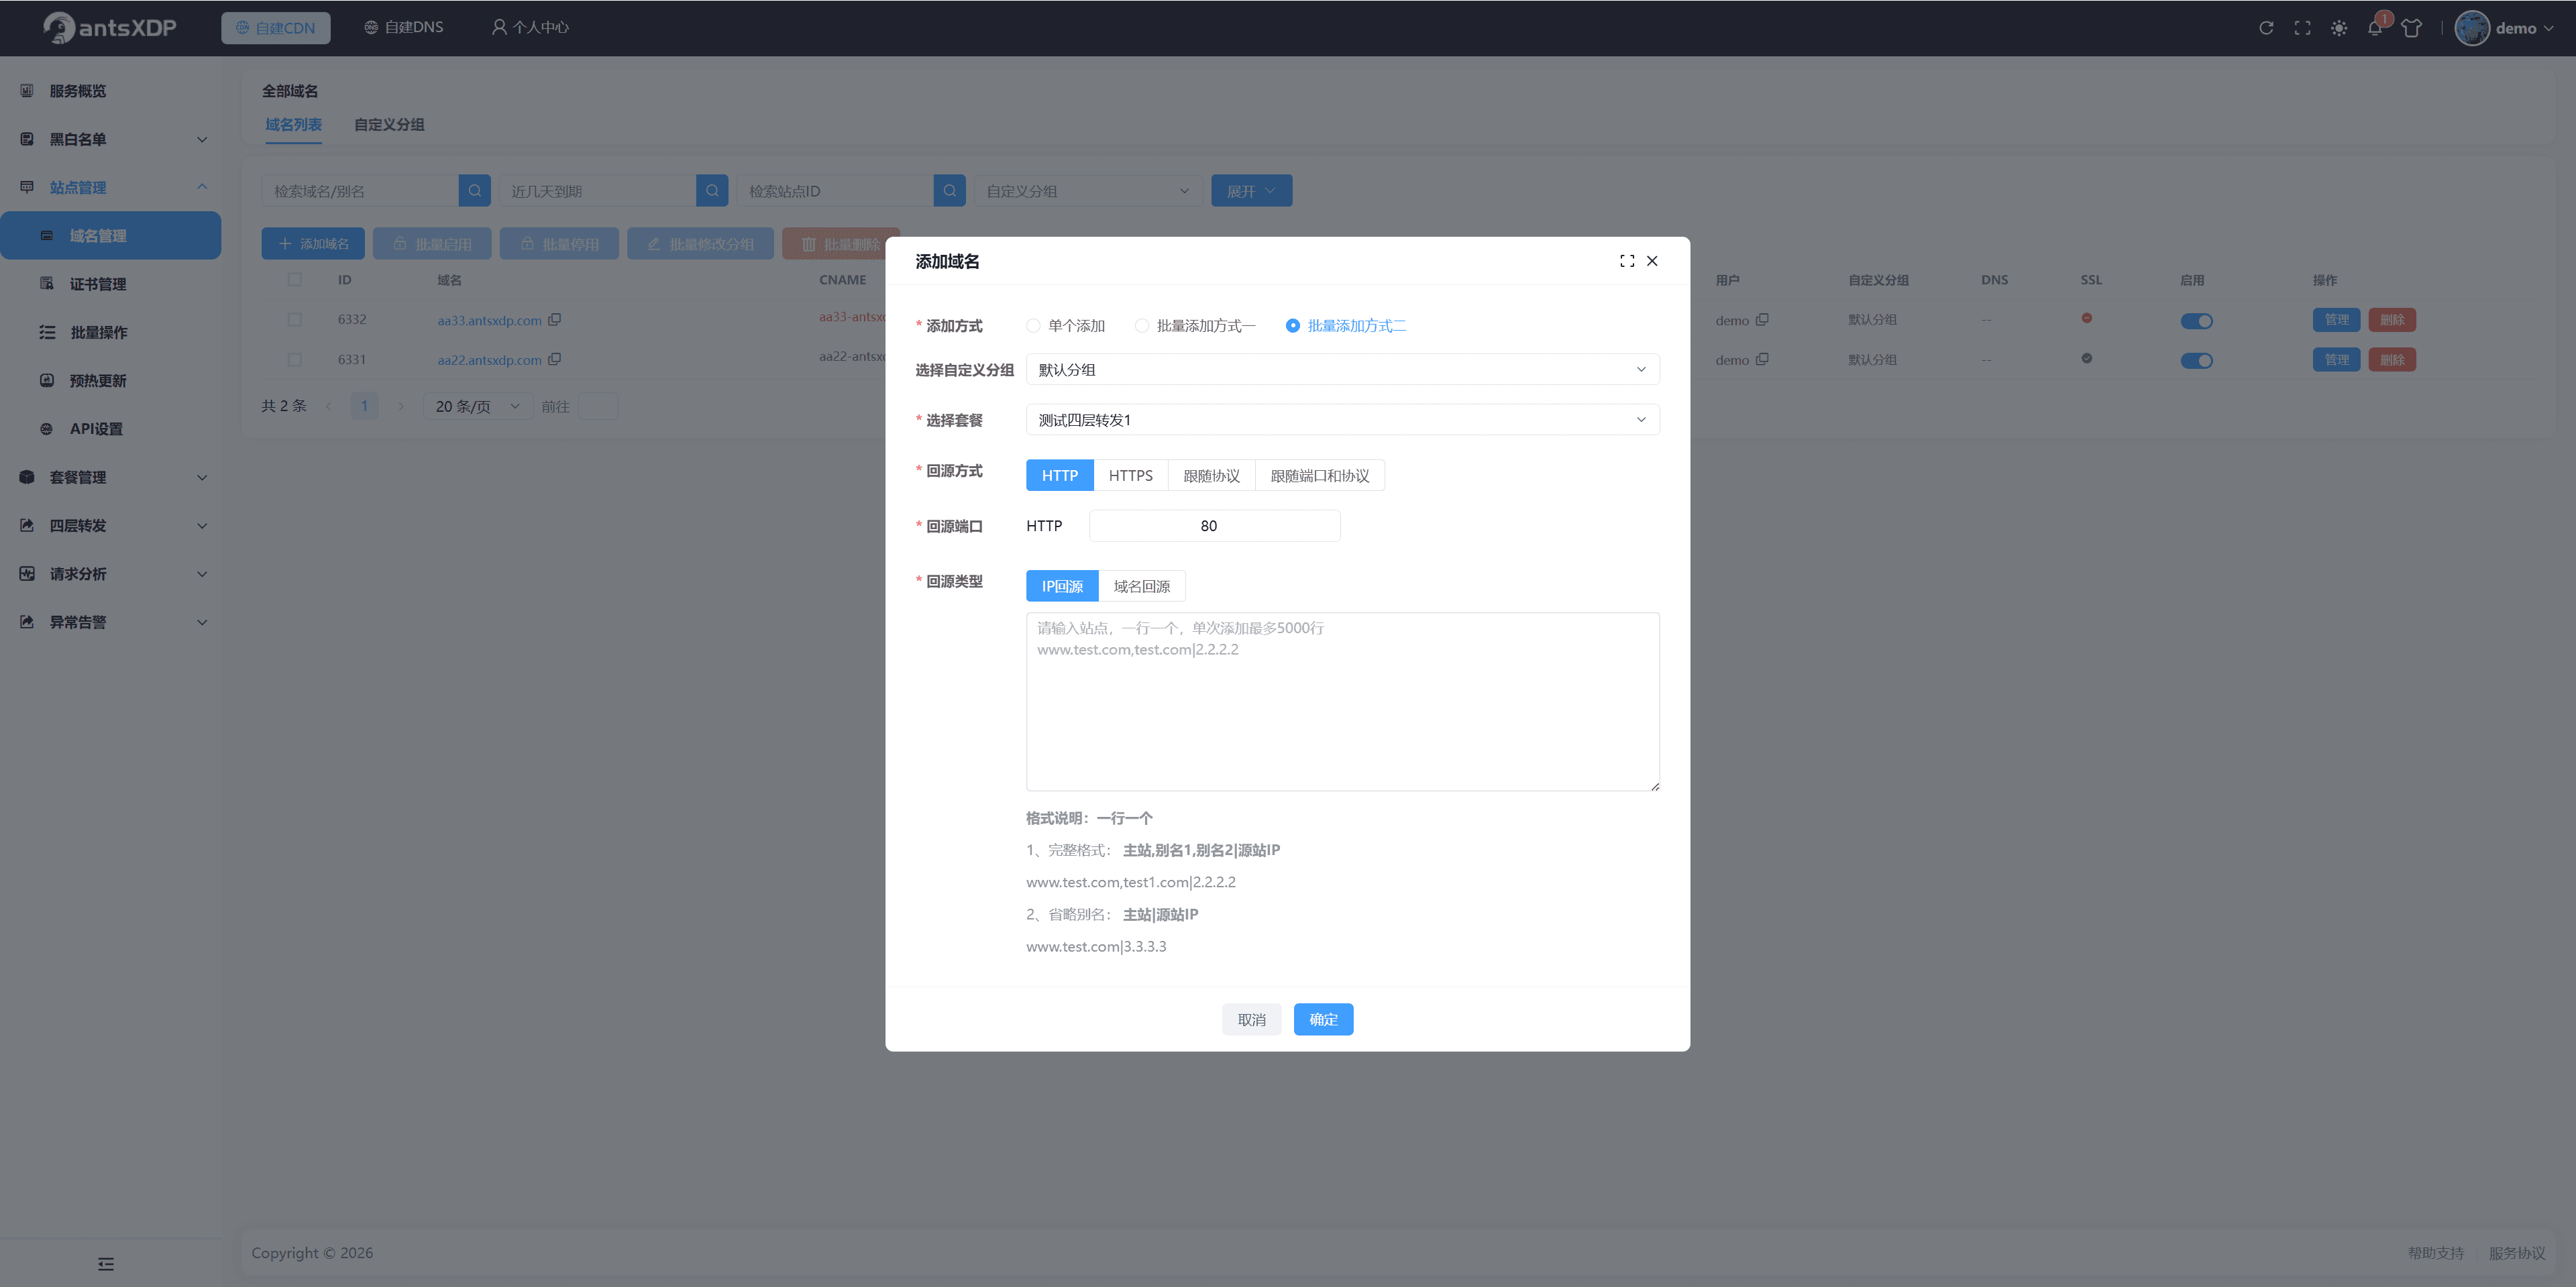Select 域名回源 回源类型 option
The image size is (2576, 1287).
1141,587
